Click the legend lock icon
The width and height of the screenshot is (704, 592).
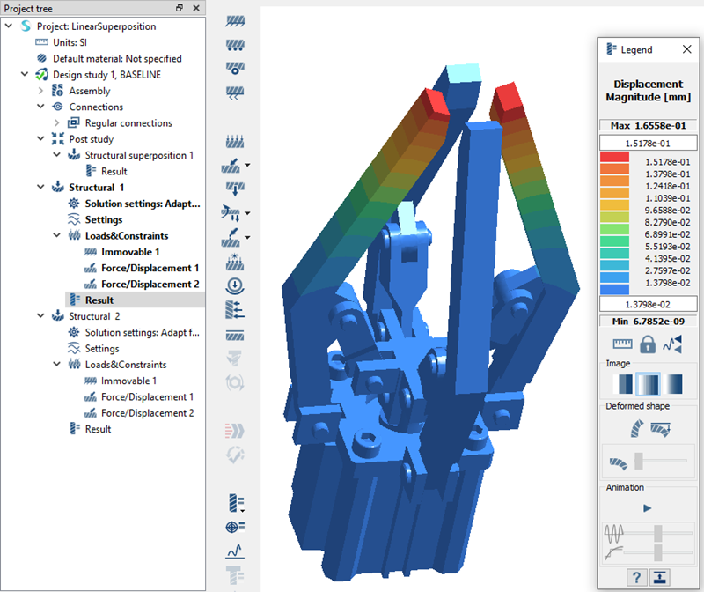(x=648, y=344)
